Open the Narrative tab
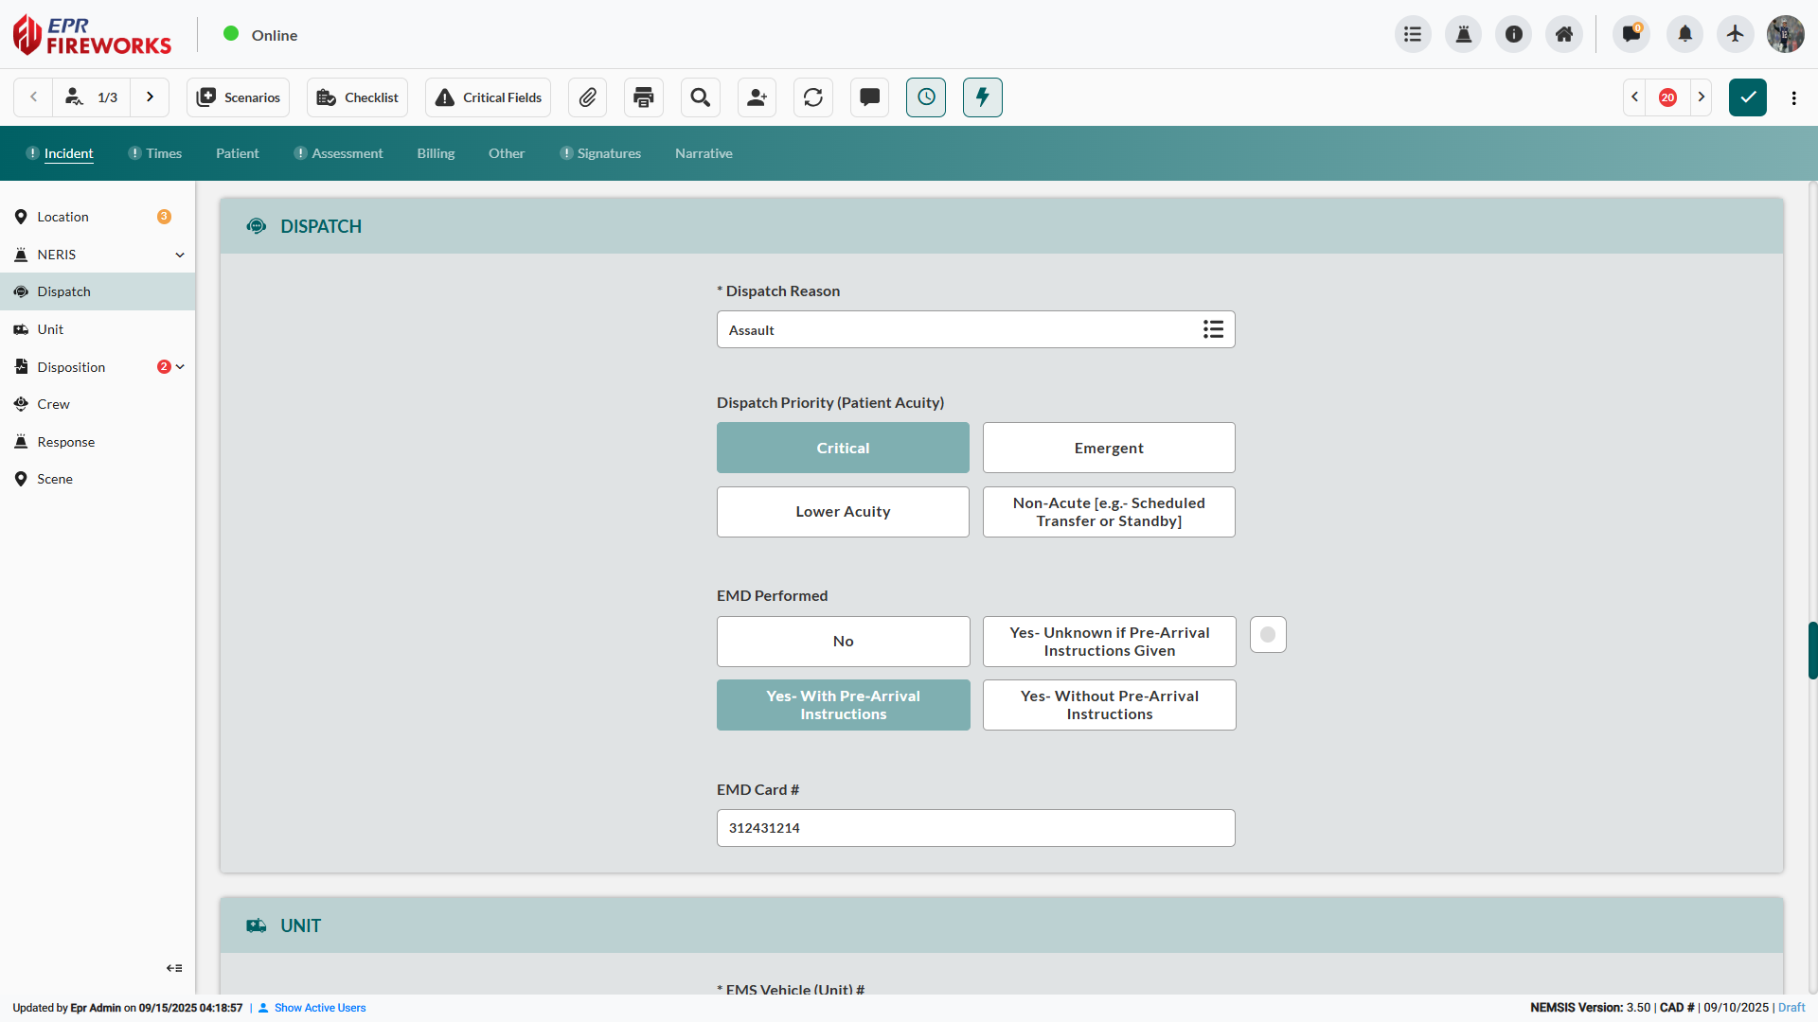 (x=704, y=153)
